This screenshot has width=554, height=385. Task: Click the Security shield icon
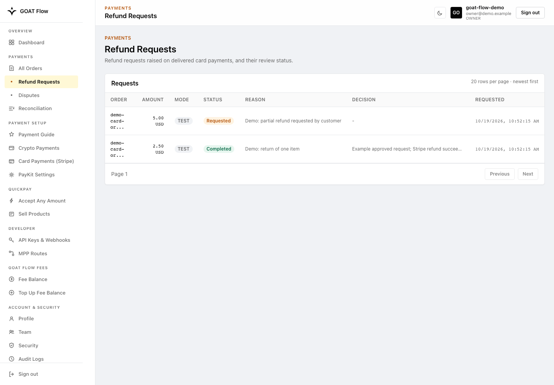12,345
